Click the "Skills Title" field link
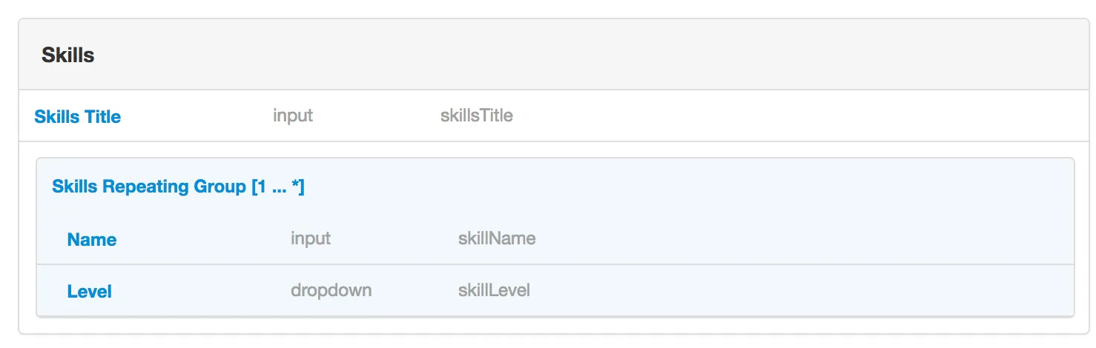The height and width of the screenshot is (348, 1096). pyautogui.click(x=77, y=117)
